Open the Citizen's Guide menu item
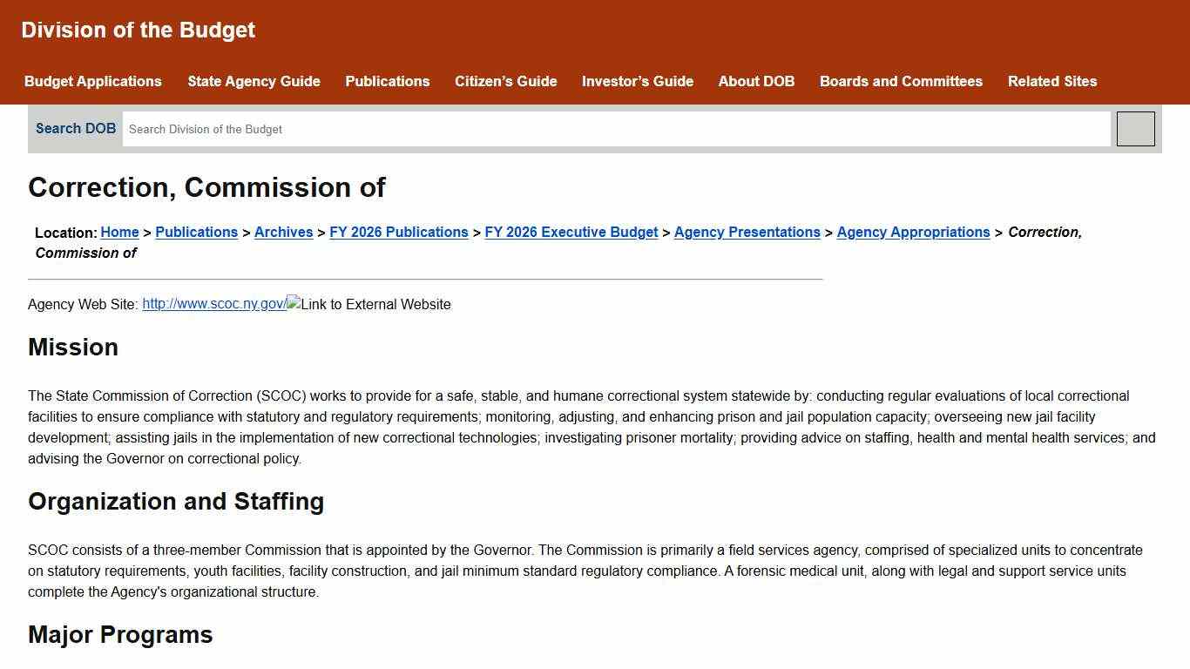The image size is (1190, 669). coord(505,81)
